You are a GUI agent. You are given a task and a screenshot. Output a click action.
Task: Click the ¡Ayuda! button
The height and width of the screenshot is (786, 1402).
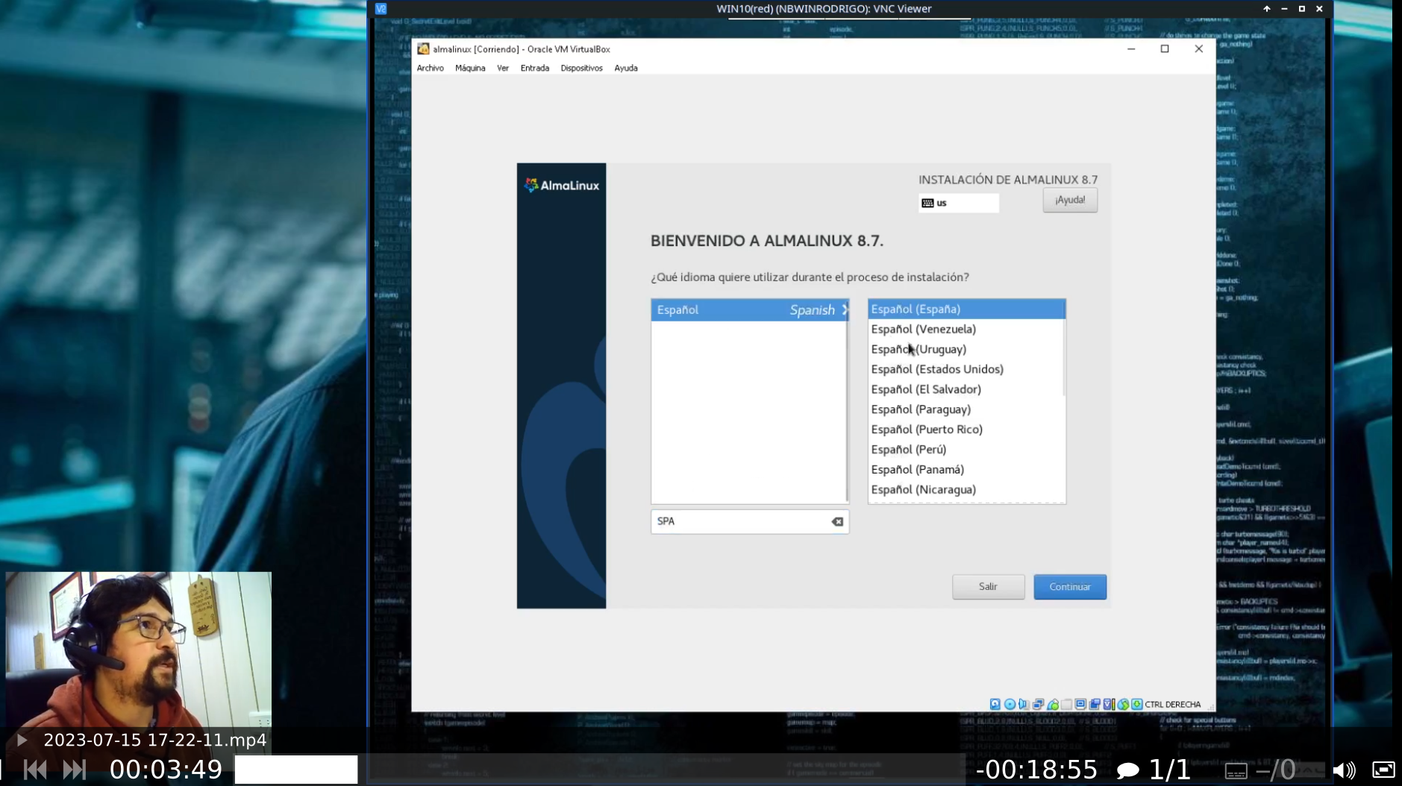point(1070,200)
